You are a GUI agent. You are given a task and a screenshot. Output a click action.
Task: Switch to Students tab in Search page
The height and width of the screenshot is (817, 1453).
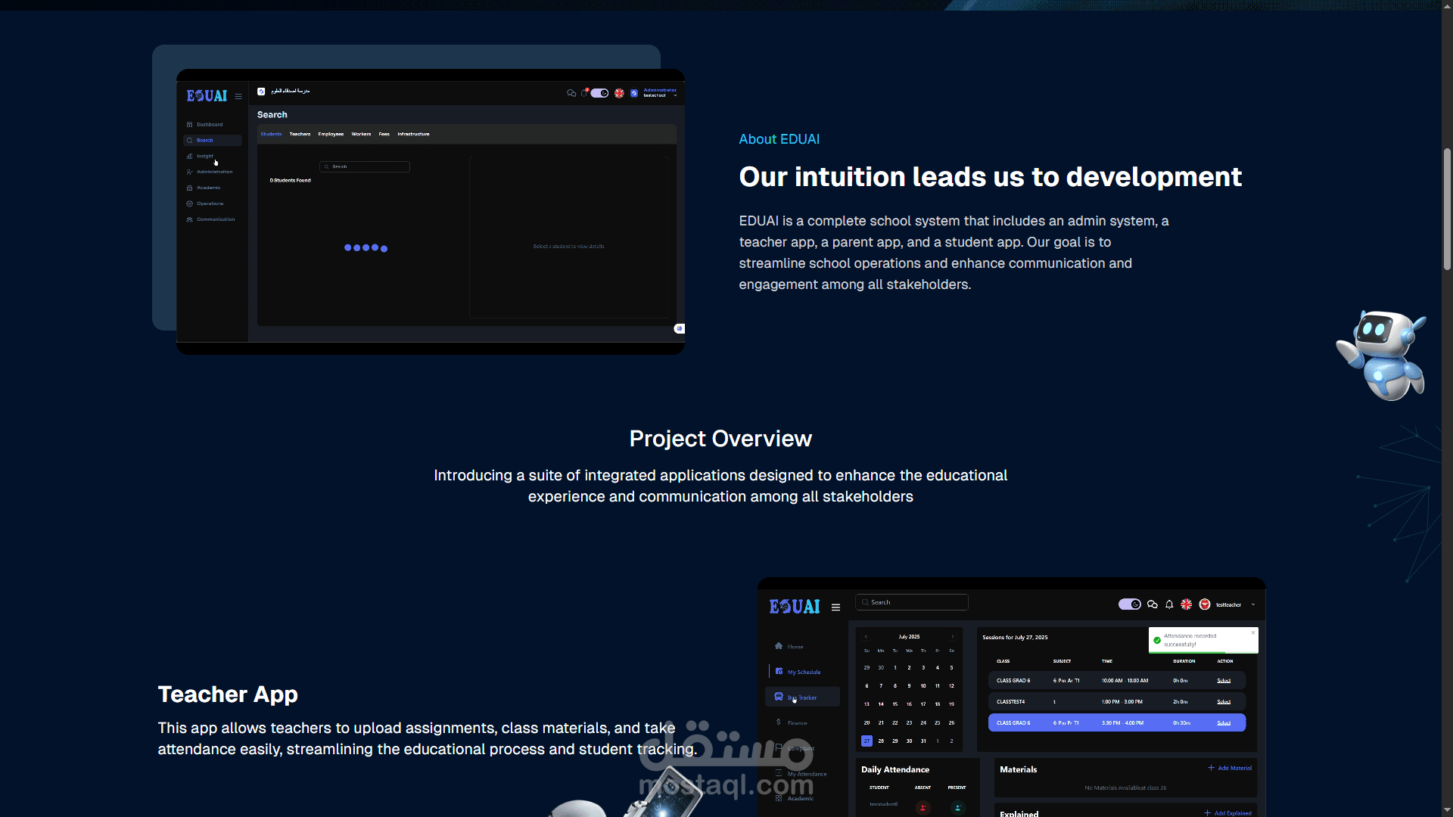pyautogui.click(x=272, y=134)
